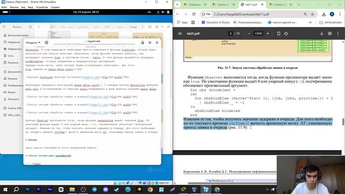This screenshot has width=345, height=194.
Task: Go back in Chrome
Action: (x=178, y=14)
